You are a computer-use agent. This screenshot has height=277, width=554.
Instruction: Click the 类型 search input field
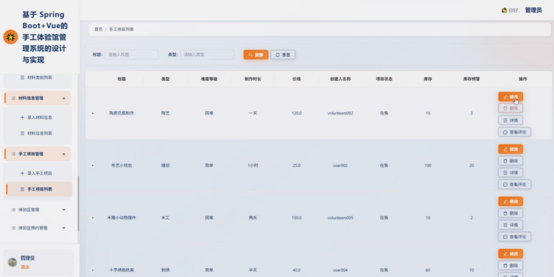point(207,55)
